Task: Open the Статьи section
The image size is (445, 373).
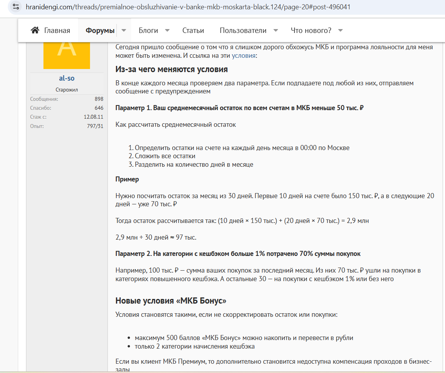Action: (x=193, y=30)
